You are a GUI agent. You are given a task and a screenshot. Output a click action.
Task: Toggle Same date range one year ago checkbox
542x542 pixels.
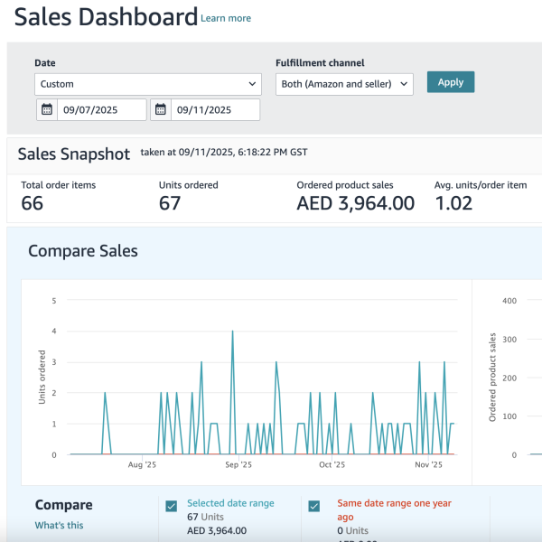tap(314, 507)
